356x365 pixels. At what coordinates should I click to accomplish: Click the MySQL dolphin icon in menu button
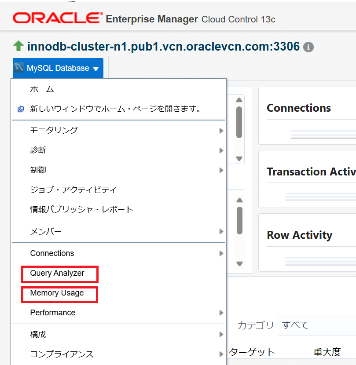[x=19, y=68]
